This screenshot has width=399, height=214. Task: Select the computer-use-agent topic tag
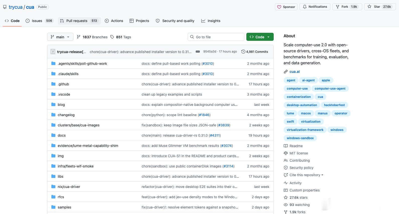pos(330,89)
